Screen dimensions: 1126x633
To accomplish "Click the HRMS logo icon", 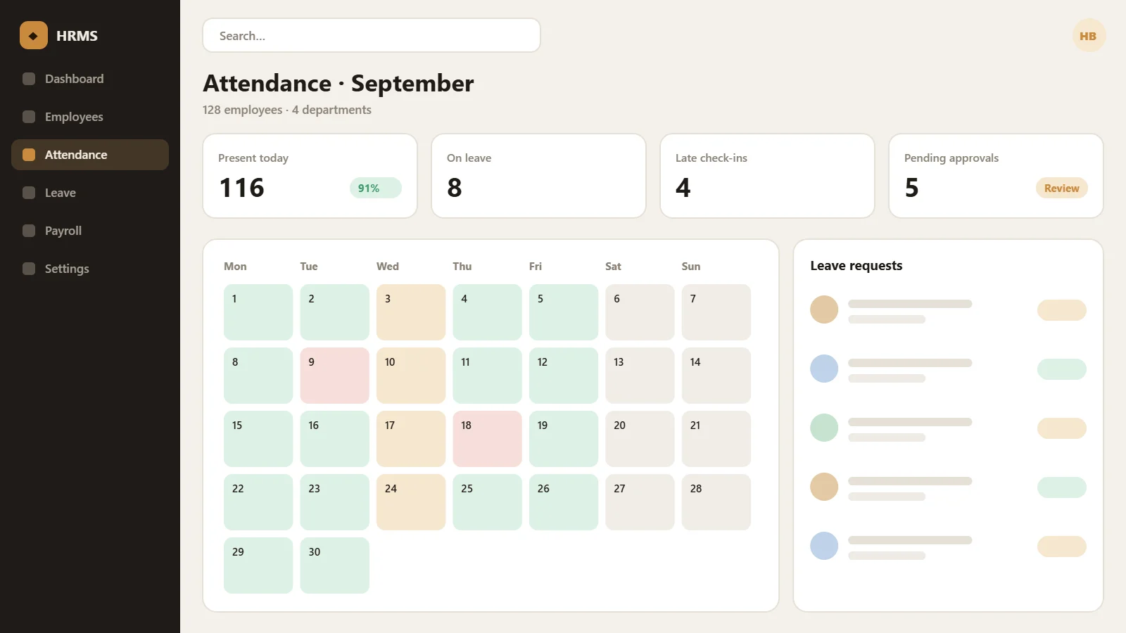I will tap(34, 35).
